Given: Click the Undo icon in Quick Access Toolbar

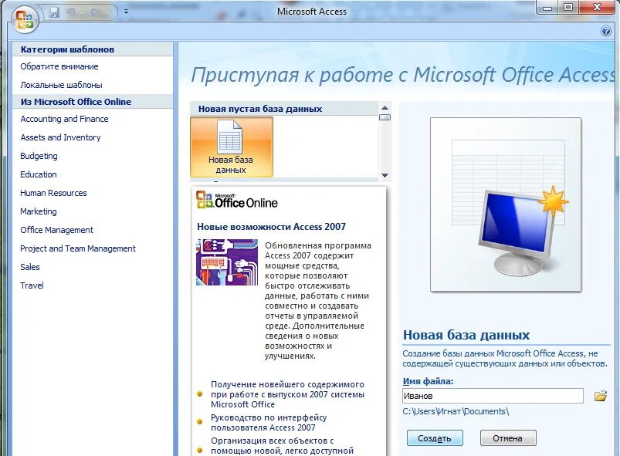Looking at the screenshot, I should 71,12.
